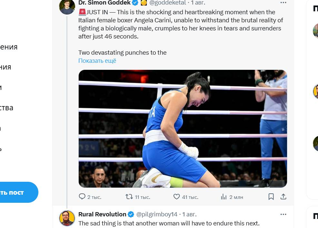Click Dr. Simon Goddek's verified badge
Image resolution: width=318 pixels, height=228 pixels.
click(135, 3)
